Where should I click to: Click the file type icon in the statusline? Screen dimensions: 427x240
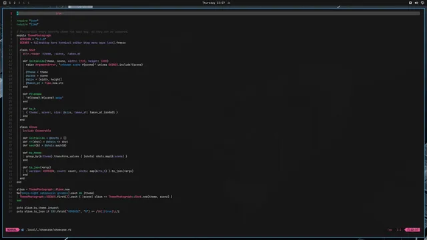tap(23, 229)
